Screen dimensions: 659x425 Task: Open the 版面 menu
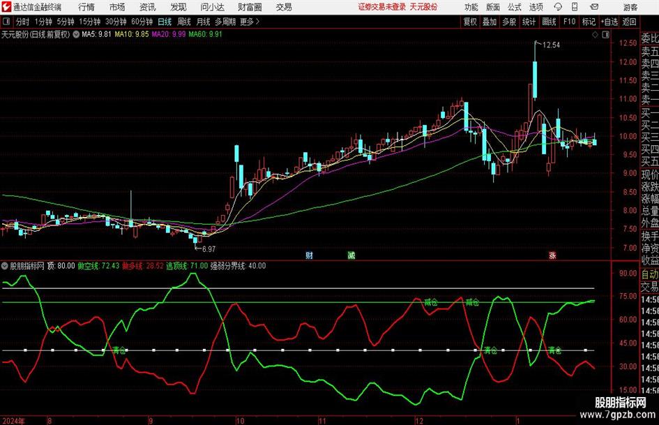click(x=493, y=7)
